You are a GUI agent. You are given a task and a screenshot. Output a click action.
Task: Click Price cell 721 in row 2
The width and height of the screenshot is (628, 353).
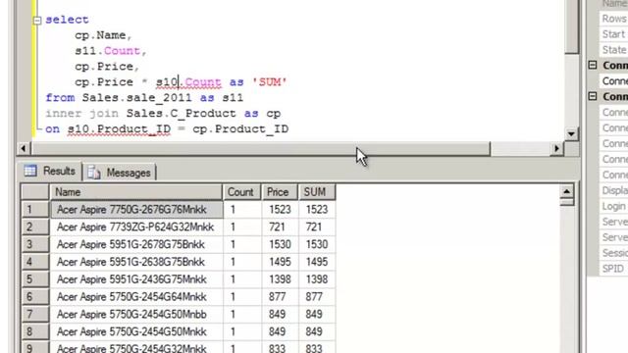280,227
